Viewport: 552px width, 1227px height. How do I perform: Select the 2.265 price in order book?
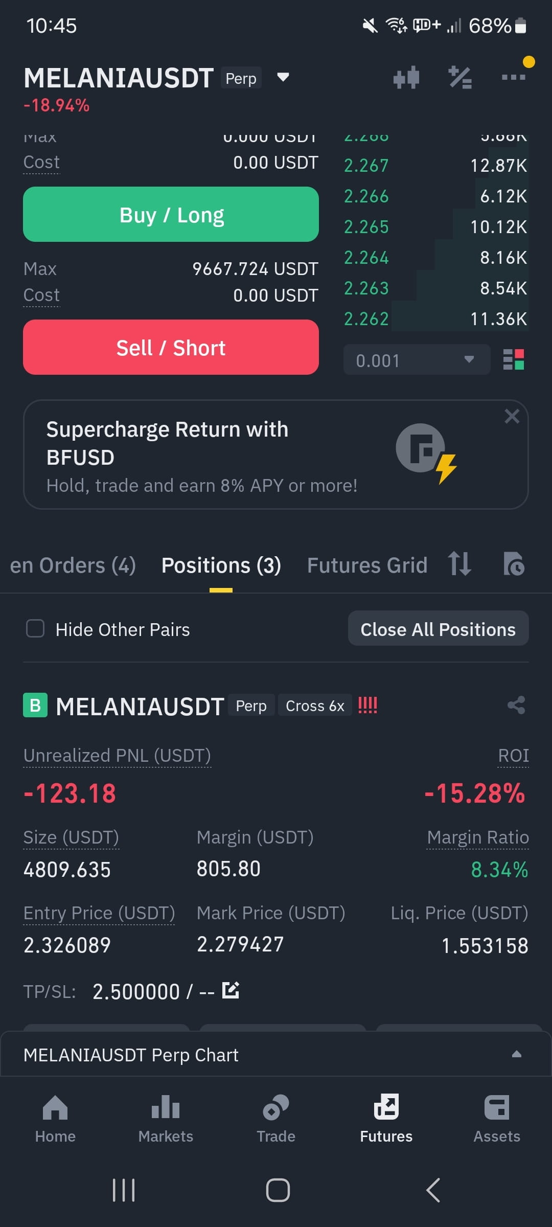(366, 226)
